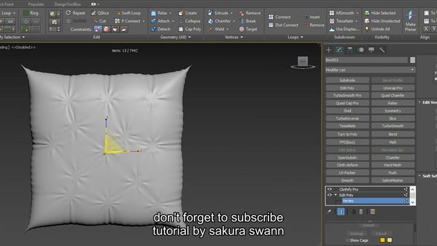437x246 pixels.
Task: Activate the Cut tool
Action: (99, 21)
